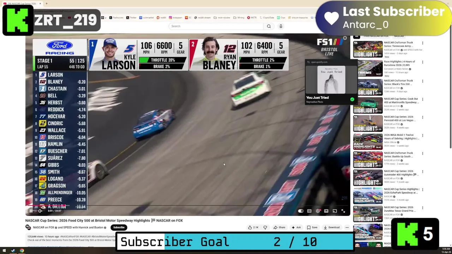Click the info icon in the video corner
The width and height of the screenshot is (452, 254).
345,38
